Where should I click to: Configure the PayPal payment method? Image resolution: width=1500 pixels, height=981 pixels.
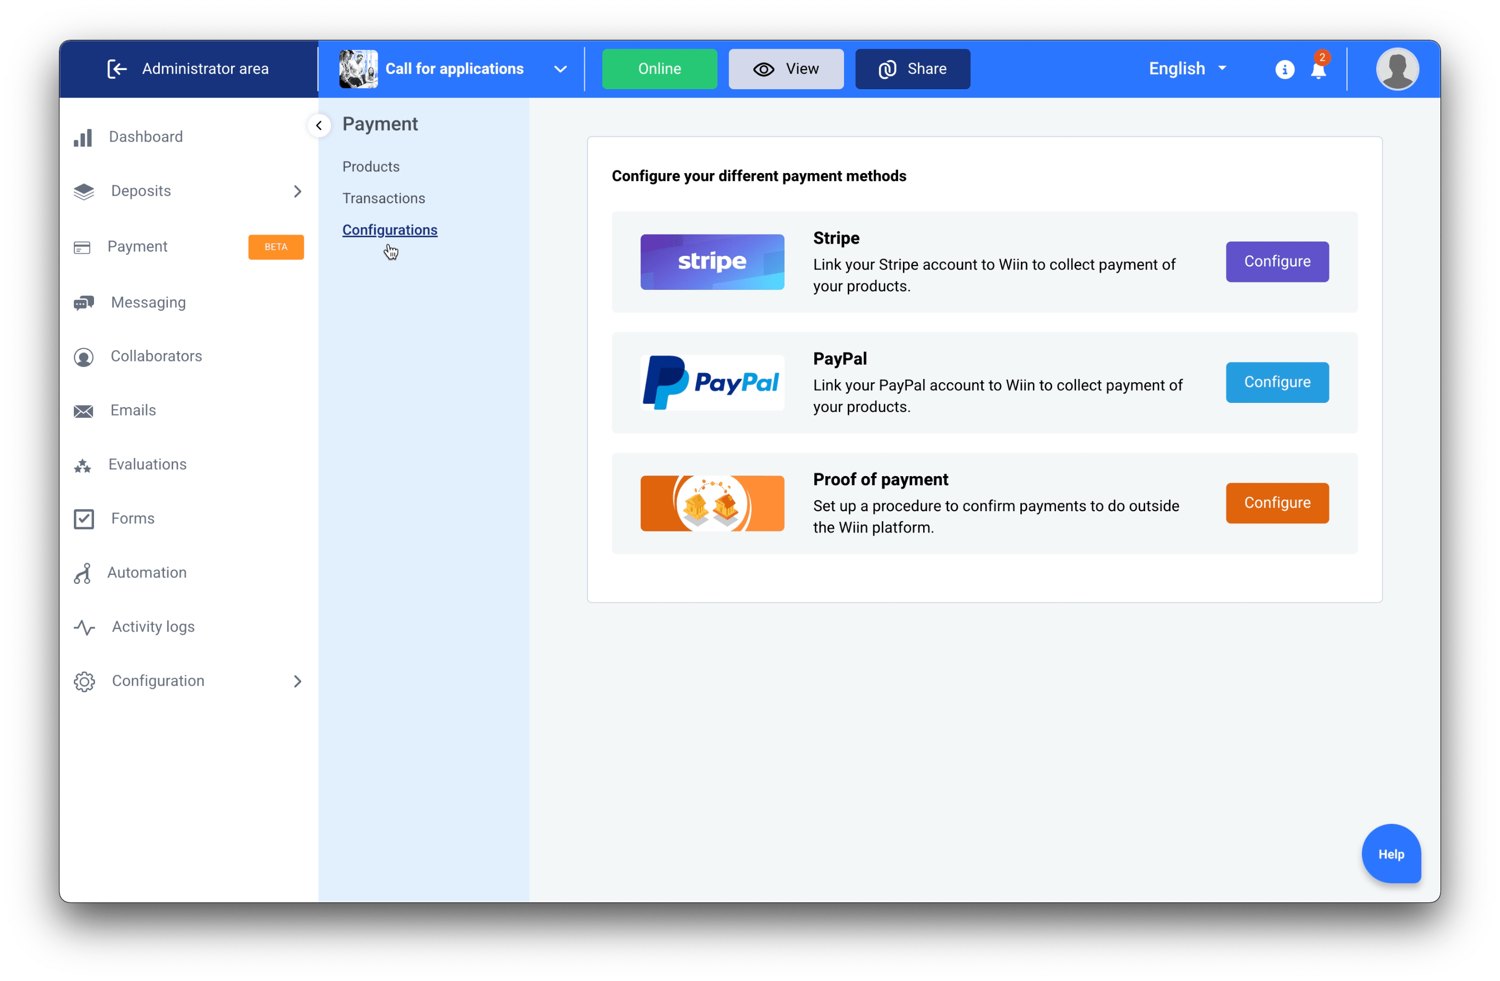[1277, 382]
